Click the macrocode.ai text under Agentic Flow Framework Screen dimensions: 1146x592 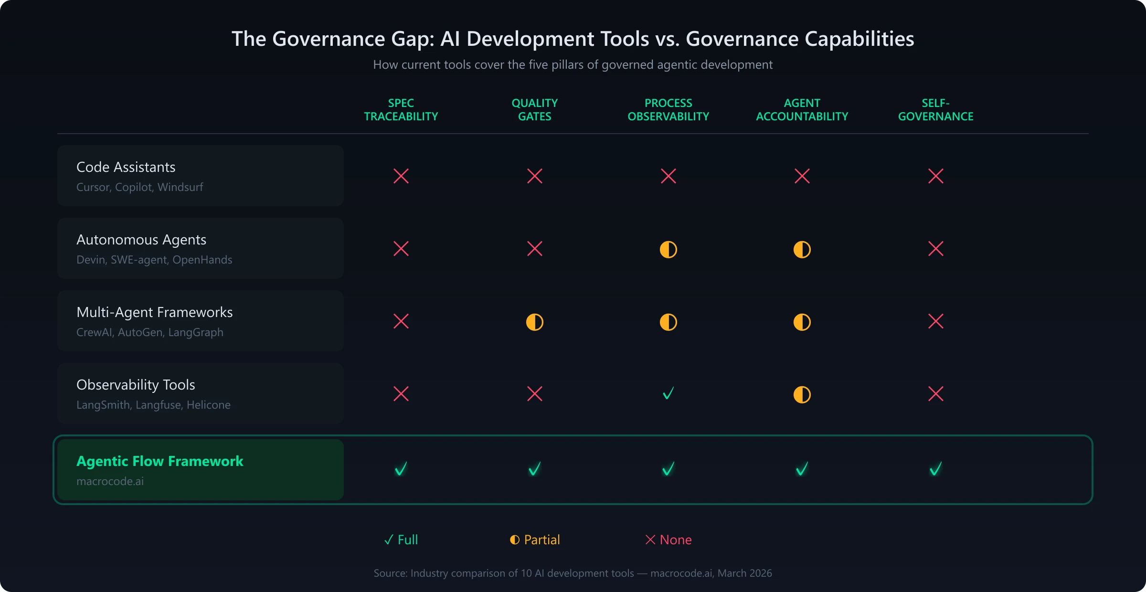coord(110,481)
